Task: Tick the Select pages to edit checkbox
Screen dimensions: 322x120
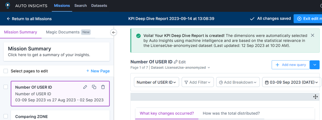Action: [x=6, y=71]
